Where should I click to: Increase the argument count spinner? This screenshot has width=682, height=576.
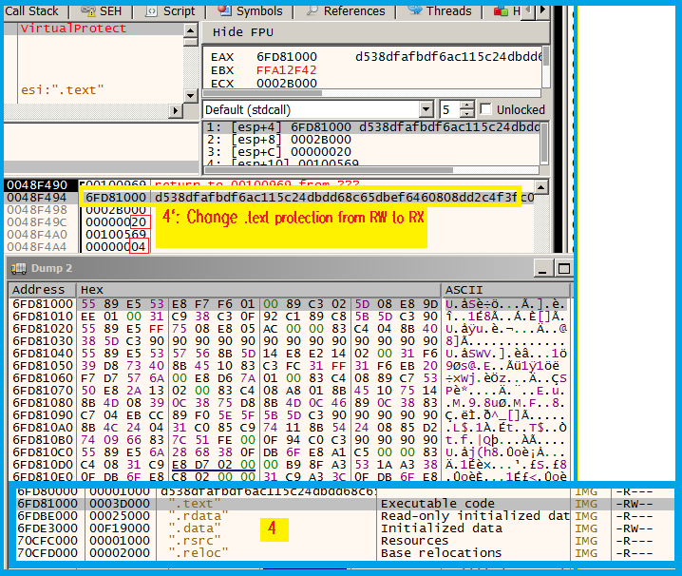(x=466, y=105)
